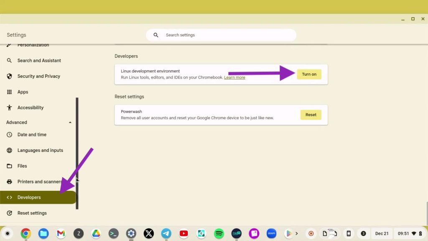Open the Zoom app on the shelf
This screenshot has width=428, height=241.
click(272, 233)
